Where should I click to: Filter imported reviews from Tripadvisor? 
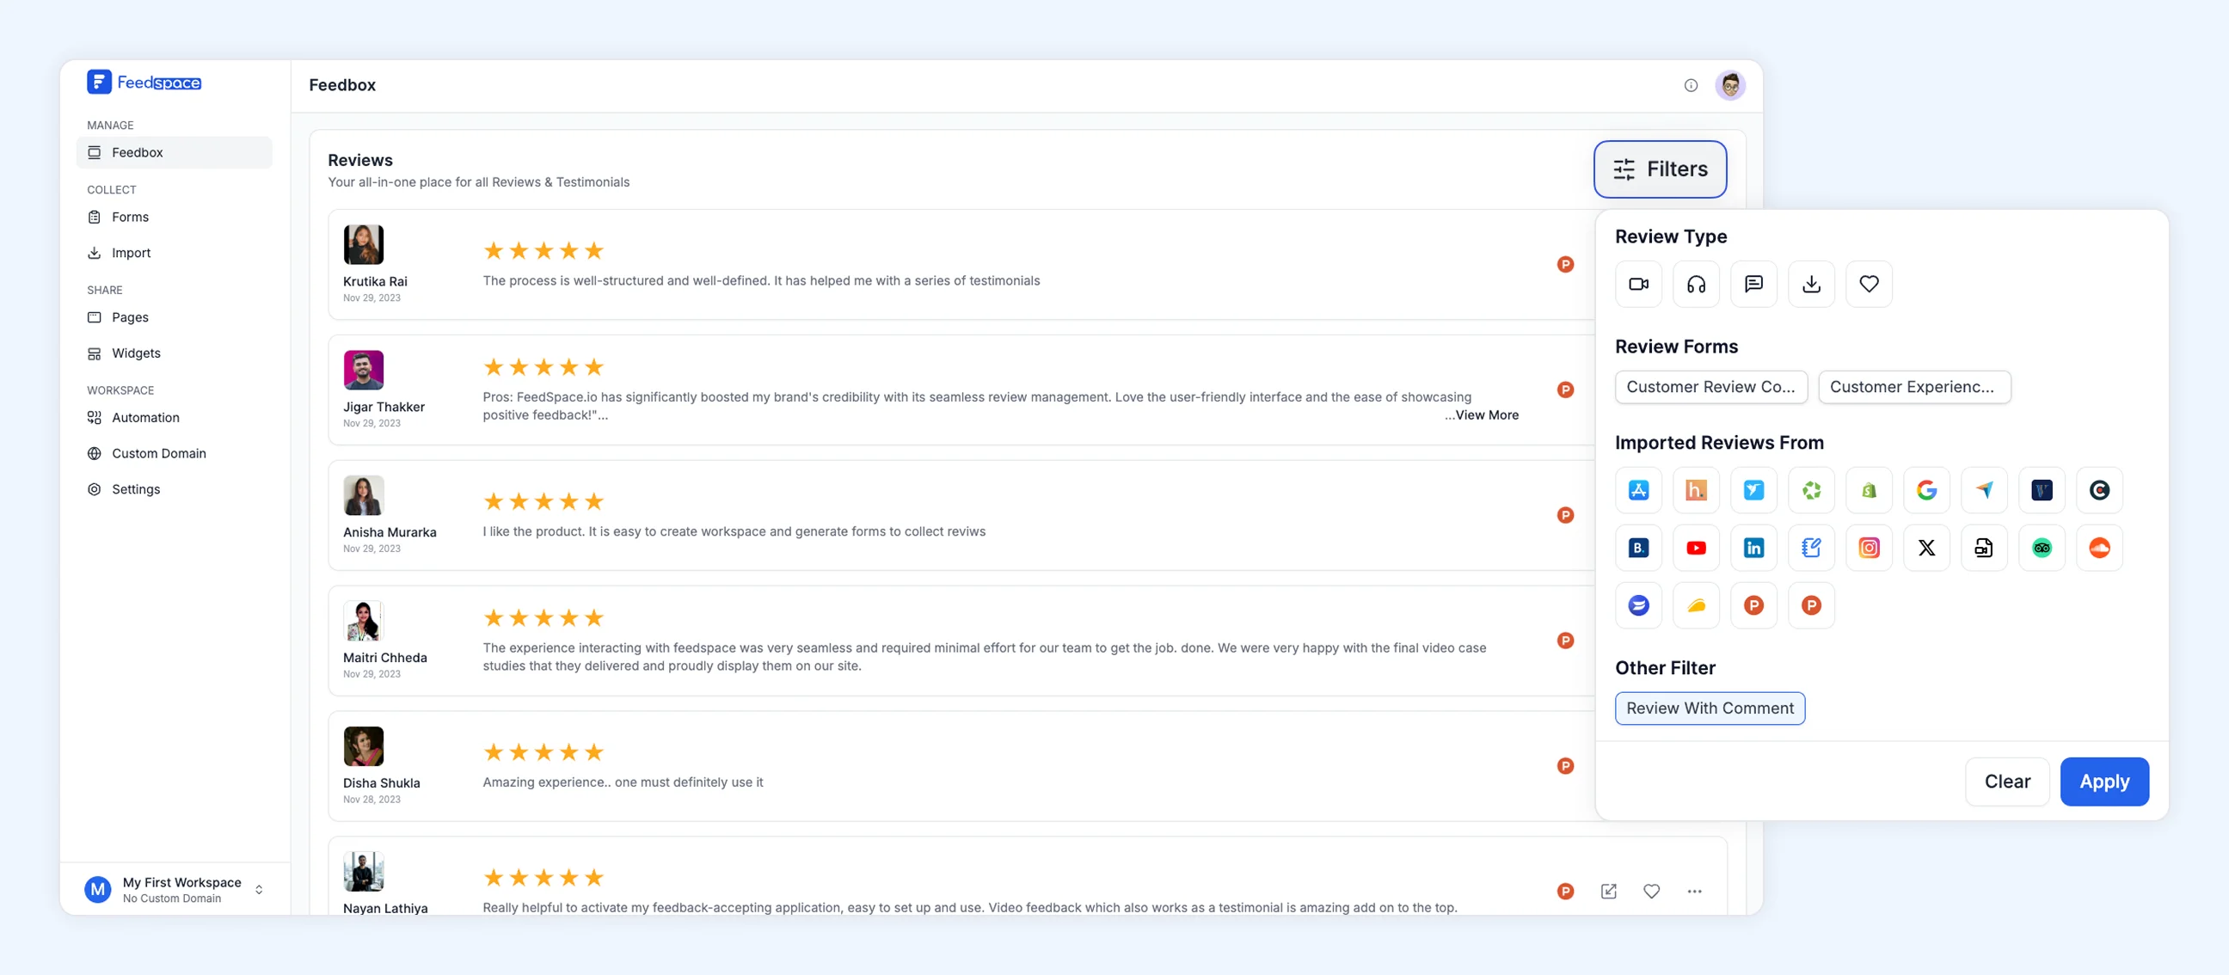(2042, 548)
